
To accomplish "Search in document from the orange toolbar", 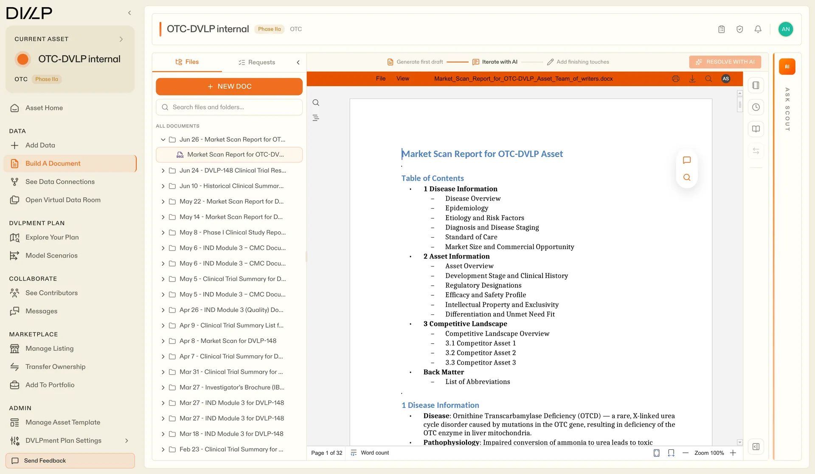I will coord(708,79).
